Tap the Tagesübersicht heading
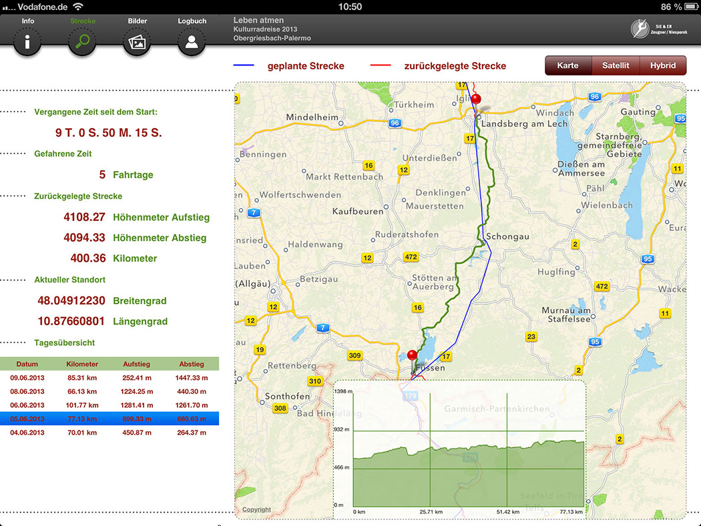The image size is (701, 526). 64,343
